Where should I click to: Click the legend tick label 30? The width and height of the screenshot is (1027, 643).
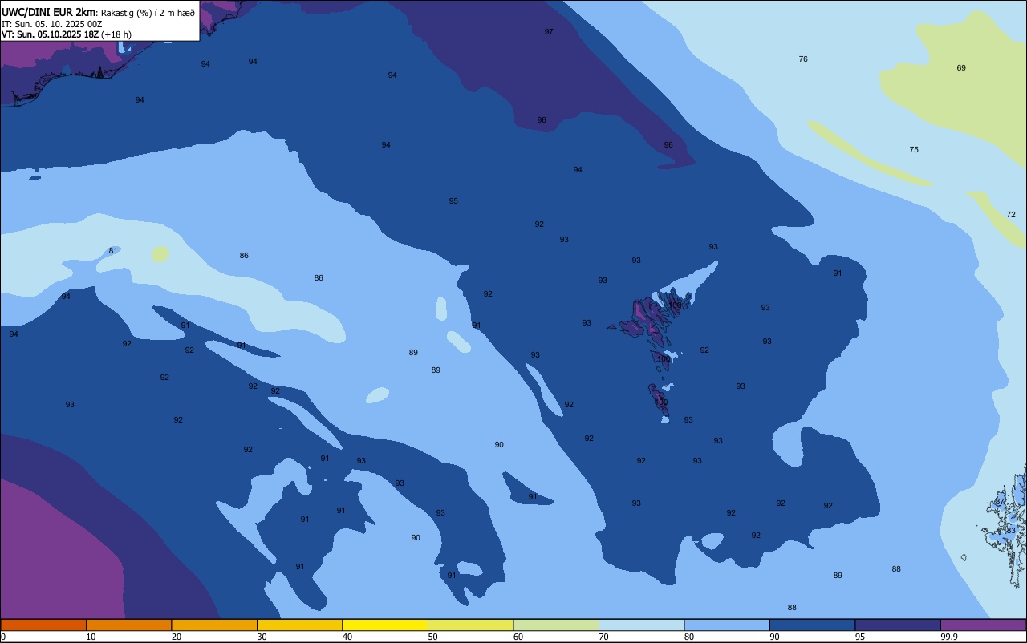coord(262,637)
